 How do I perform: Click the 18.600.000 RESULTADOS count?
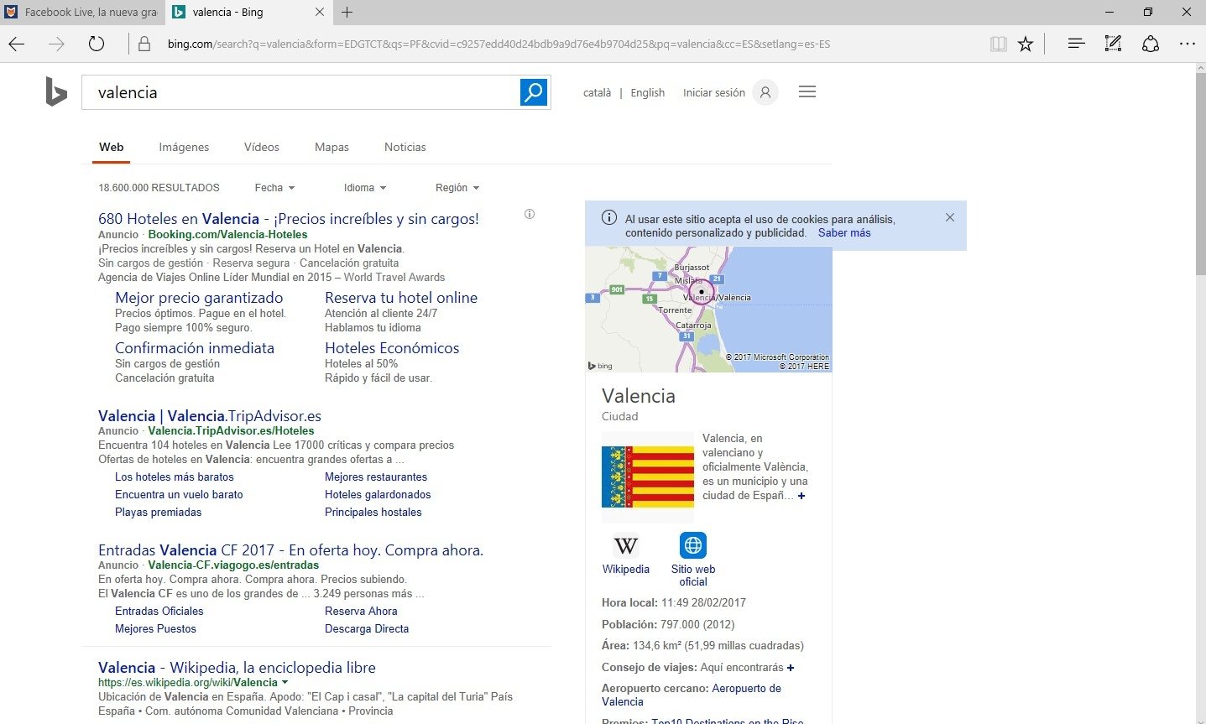159,188
